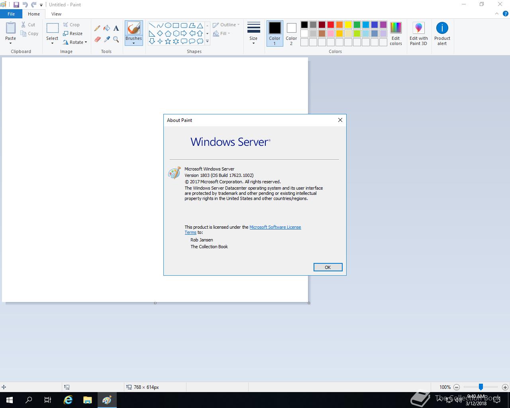510x408 pixels.
Task: Choose the Right arrow shape
Action: [184, 33]
